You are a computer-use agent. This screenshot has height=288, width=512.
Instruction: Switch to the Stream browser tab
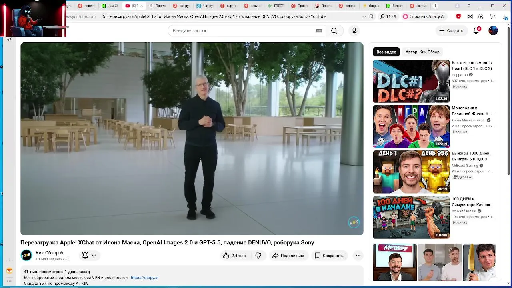(394, 6)
